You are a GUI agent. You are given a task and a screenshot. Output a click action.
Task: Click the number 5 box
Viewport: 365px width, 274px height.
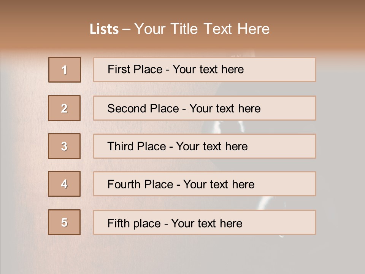pyautogui.click(x=64, y=222)
